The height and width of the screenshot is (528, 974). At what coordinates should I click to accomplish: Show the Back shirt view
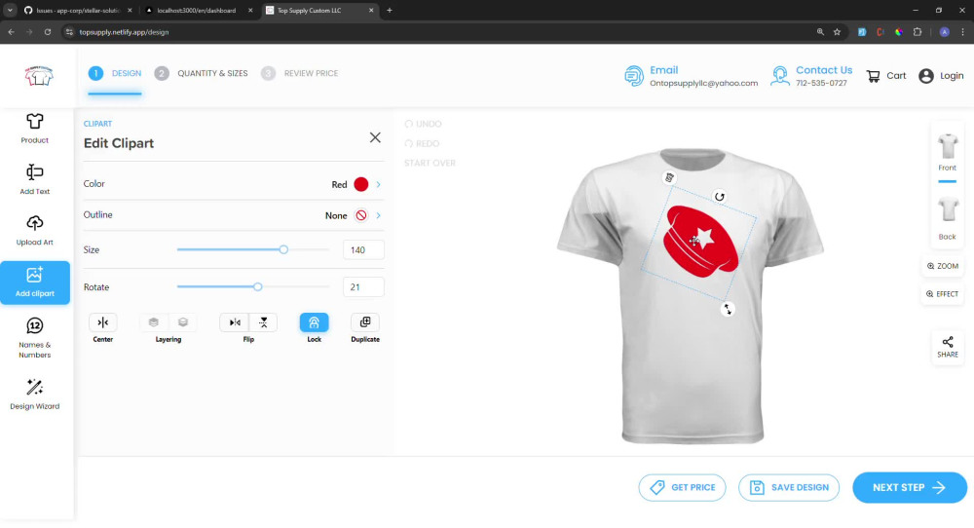tap(948, 218)
